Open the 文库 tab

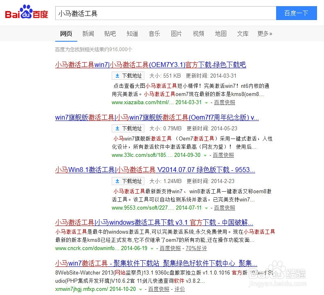pyautogui.click(x=243, y=34)
